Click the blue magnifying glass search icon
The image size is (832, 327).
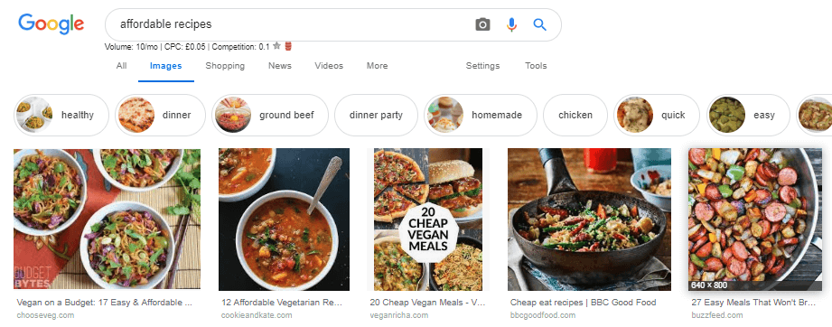[x=539, y=24]
